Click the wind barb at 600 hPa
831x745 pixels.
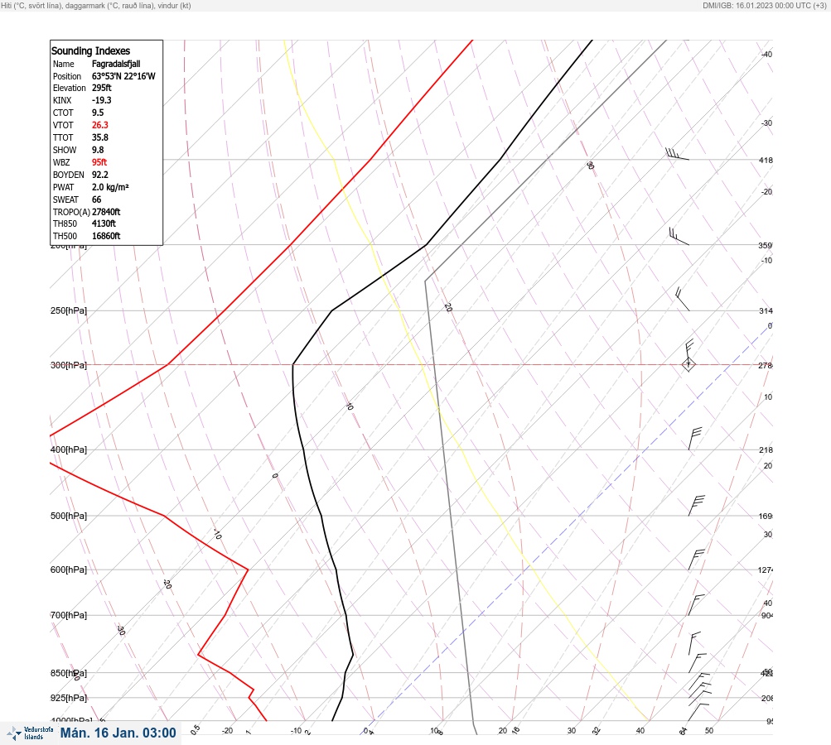697,560
